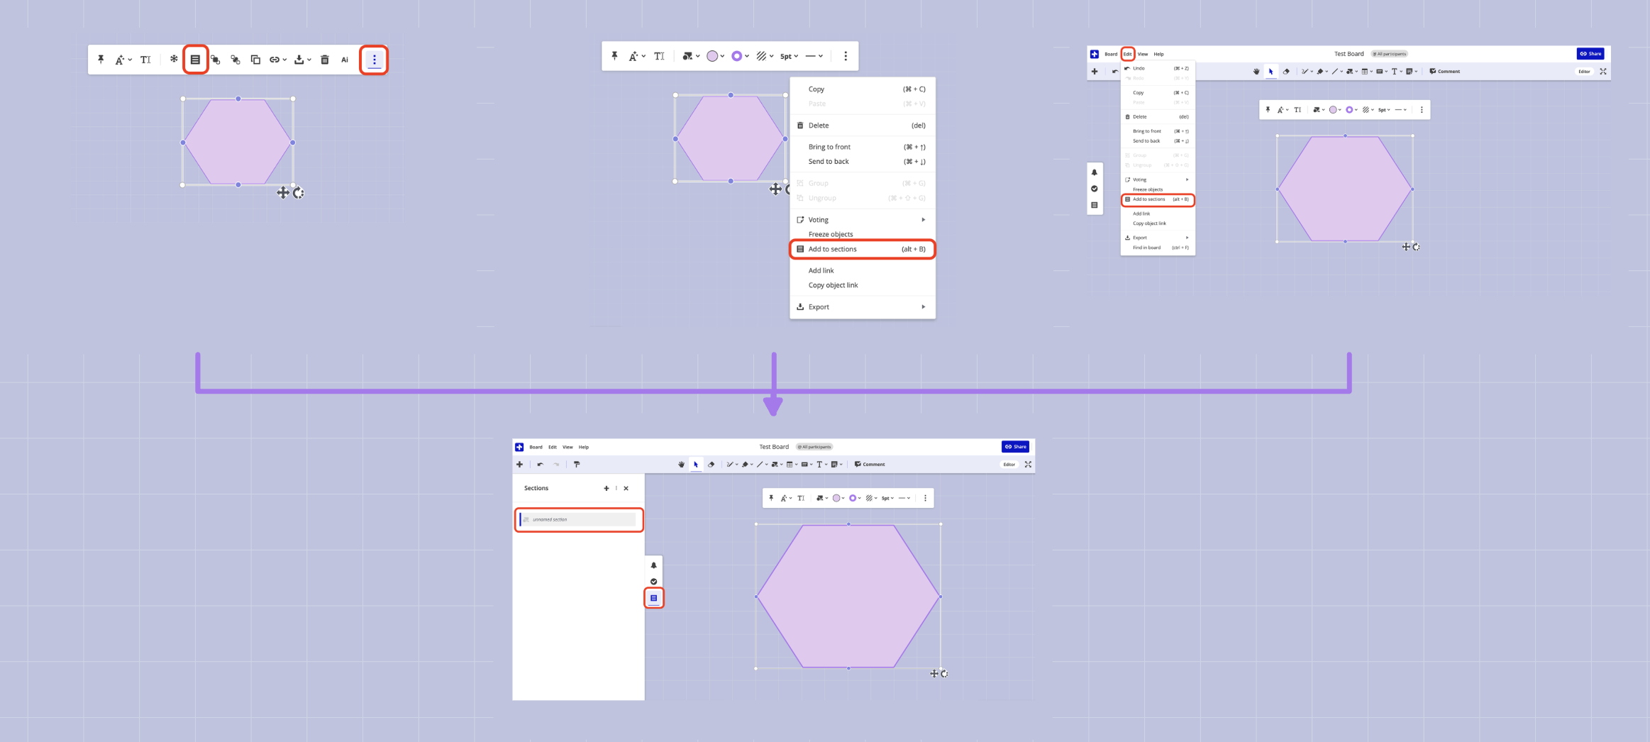Viewport: 1650px width, 742px height.
Task: Delete the hexagon with the trash icon
Action: click(x=324, y=60)
